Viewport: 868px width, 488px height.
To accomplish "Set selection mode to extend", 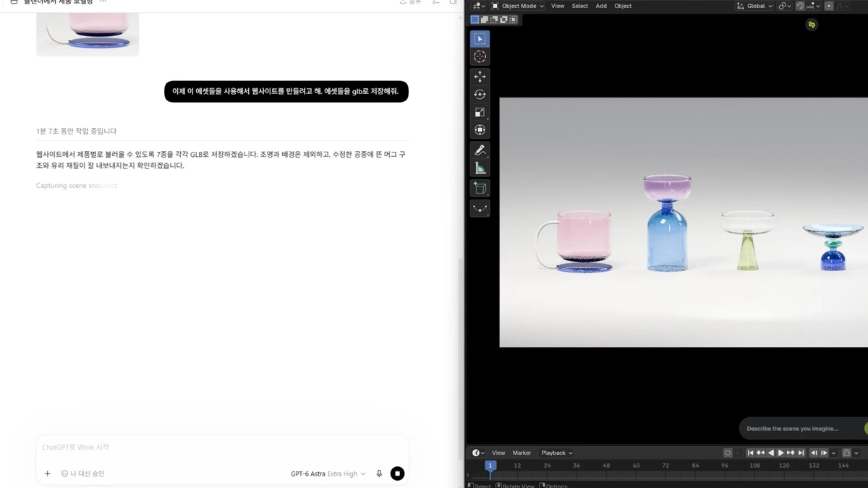I will [485, 20].
